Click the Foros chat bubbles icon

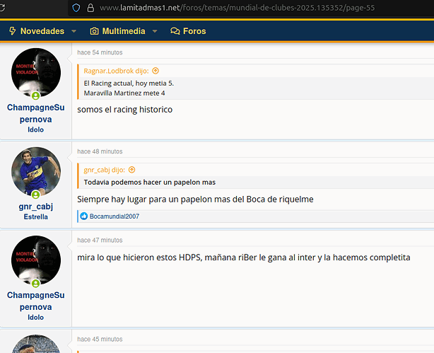175,31
